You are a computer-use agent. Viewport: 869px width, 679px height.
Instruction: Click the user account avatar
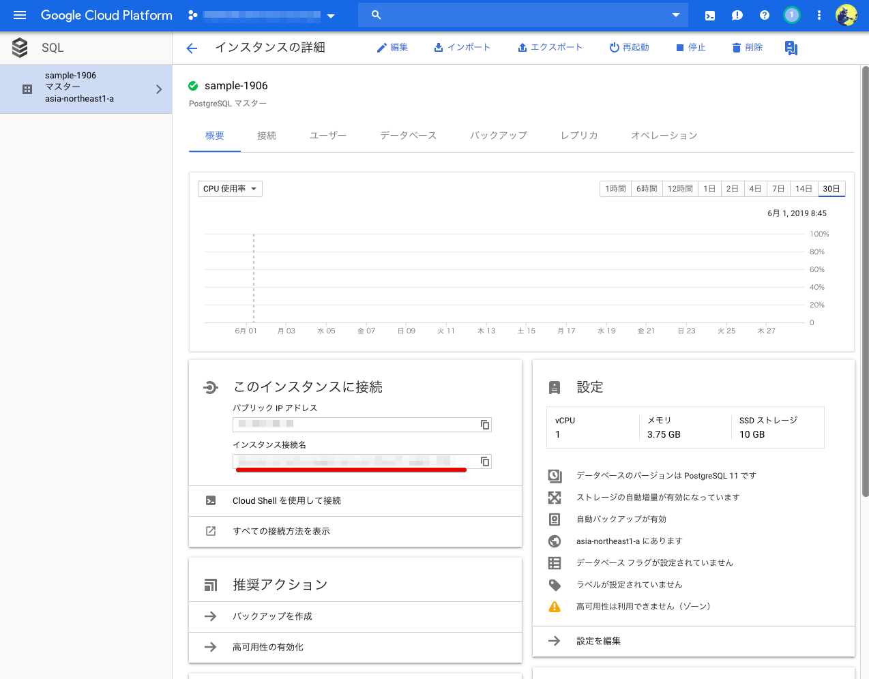click(x=846, y=15)
